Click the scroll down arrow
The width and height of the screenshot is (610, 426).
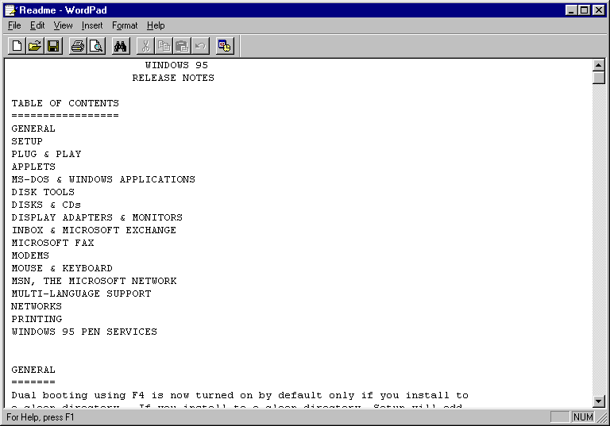click(599, 401)
